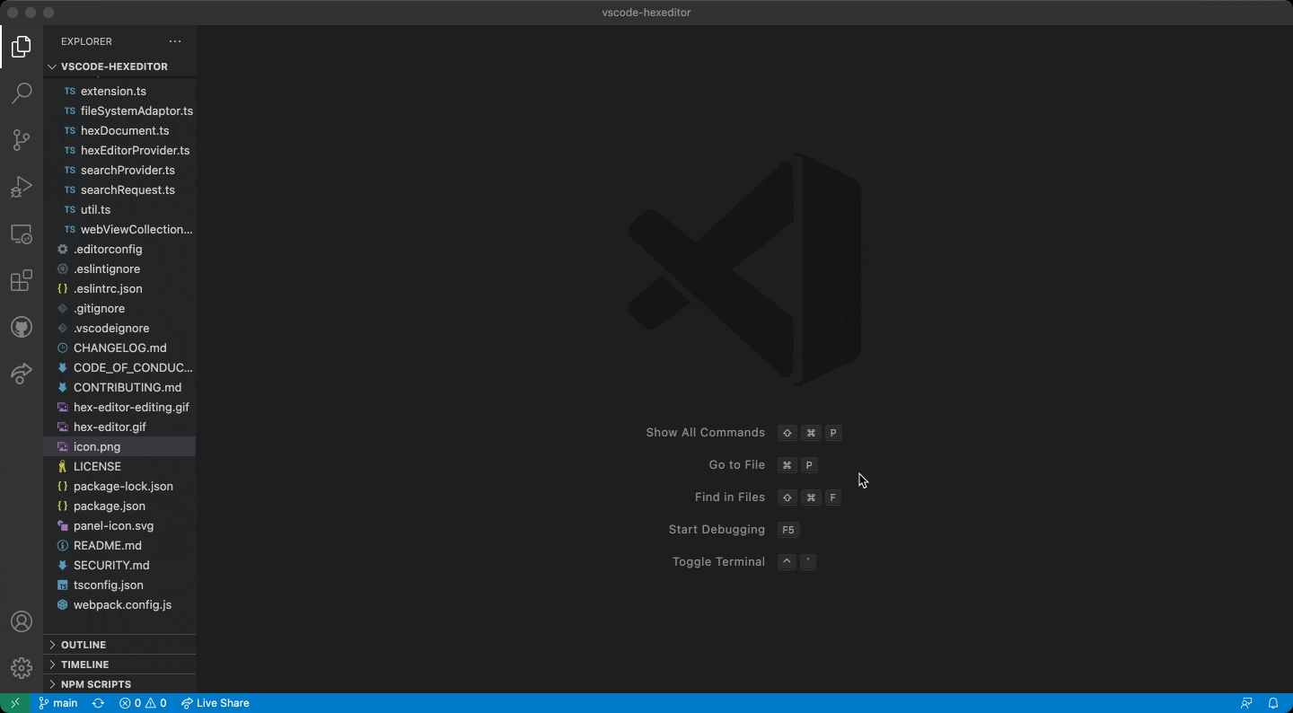
Task: Open the Run and Debug view
Action: pos(22,187)
